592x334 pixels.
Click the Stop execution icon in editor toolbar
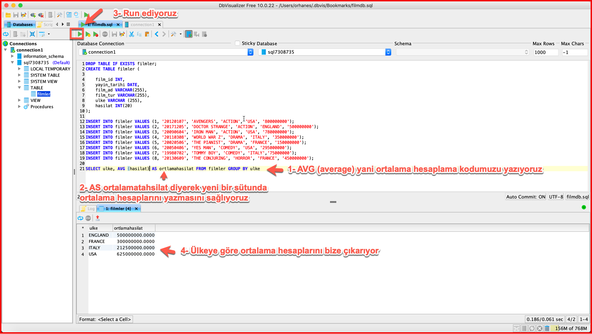click(x=105, y=34)
